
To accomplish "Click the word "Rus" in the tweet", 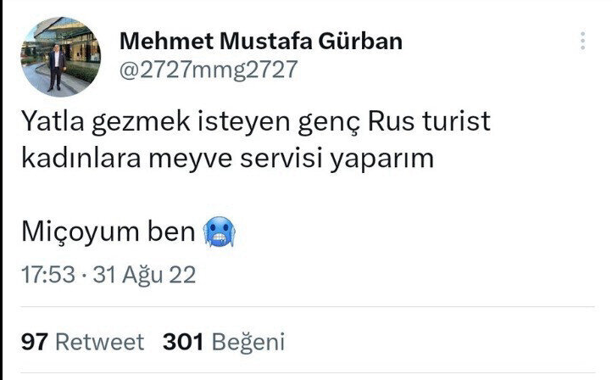I will pyautogui.click(x=389, y=123).
